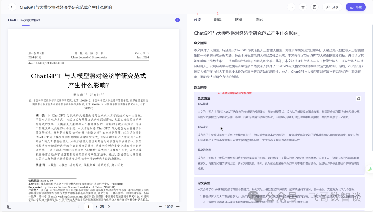Zoom in with the plus icon
The image size is (373, 212).
pyautogui.click(x=178, y=207)
